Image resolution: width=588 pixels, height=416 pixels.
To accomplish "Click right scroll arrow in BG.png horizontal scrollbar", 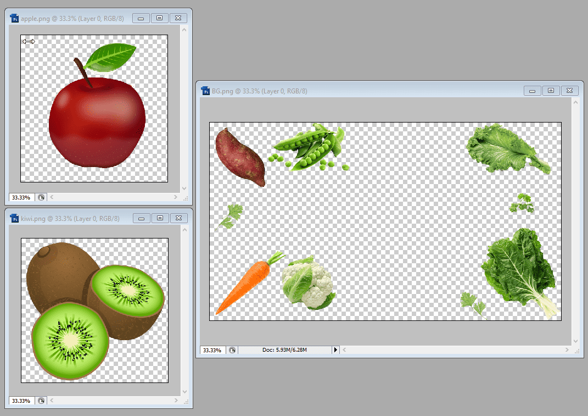I will (567, 350).
